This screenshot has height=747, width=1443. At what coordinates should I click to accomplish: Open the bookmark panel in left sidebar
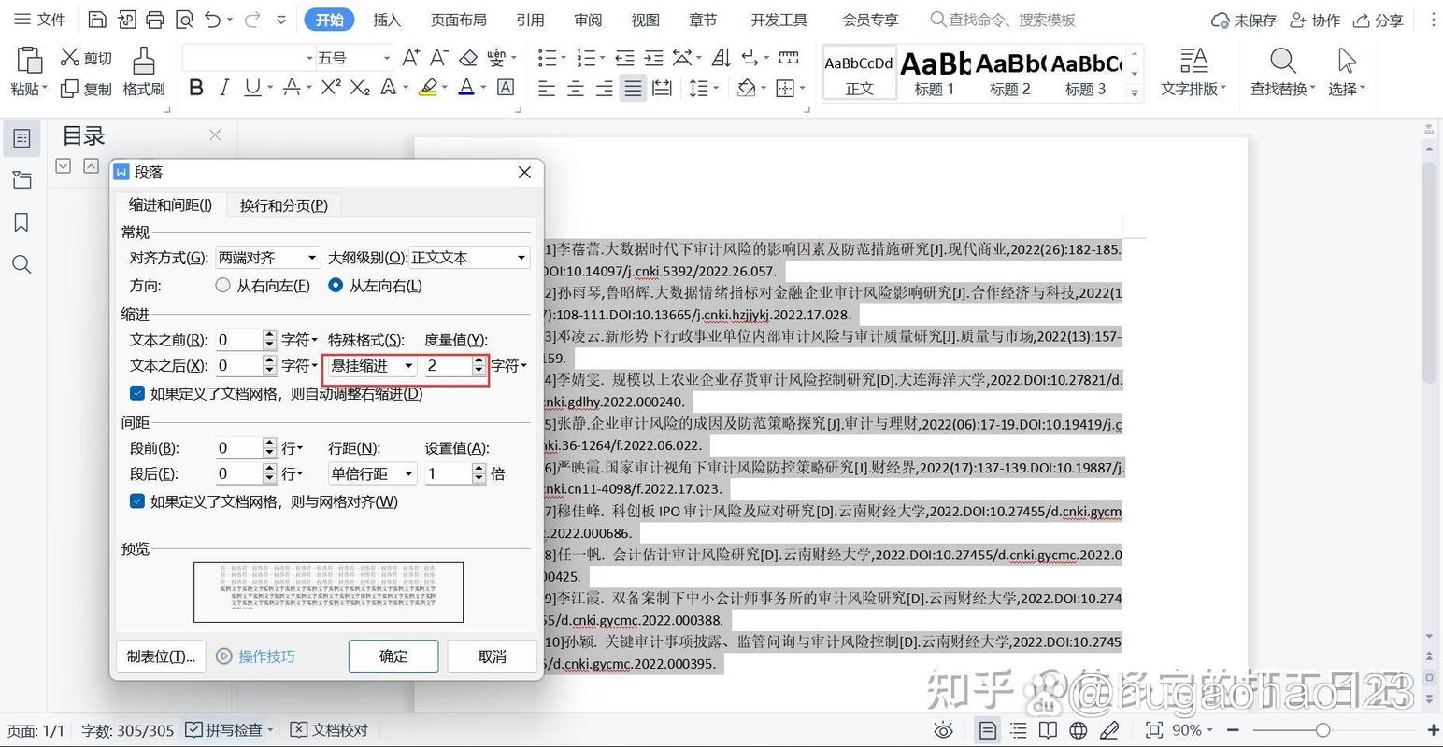(21, 222)
